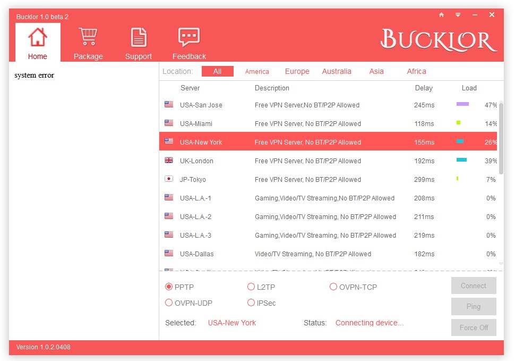Filter servers by All locations
The height and width of the screenshot is (361, 515).
(218, 71)
